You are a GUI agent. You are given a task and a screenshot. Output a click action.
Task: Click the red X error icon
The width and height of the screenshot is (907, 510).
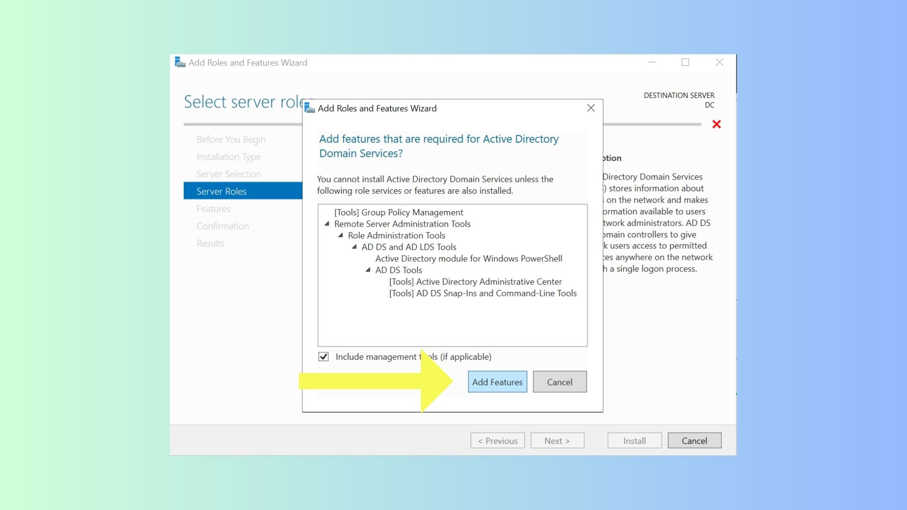(x=716, y=124)
